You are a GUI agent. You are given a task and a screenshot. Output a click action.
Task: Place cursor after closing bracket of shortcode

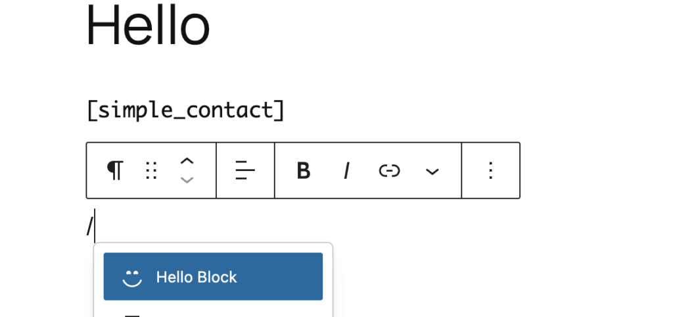click(286, 110)
